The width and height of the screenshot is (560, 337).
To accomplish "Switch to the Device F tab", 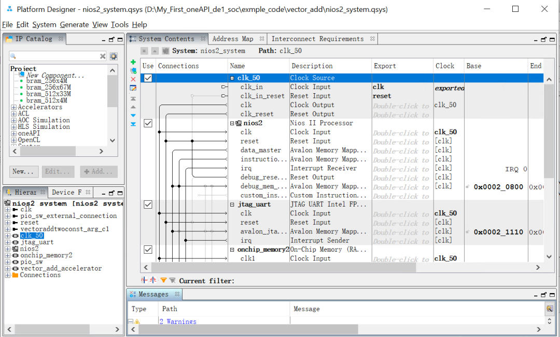I will [66, 192].
